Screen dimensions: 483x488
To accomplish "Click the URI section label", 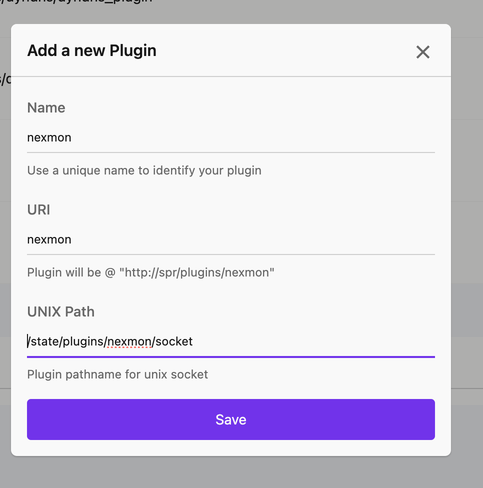I will coord(38,210).
